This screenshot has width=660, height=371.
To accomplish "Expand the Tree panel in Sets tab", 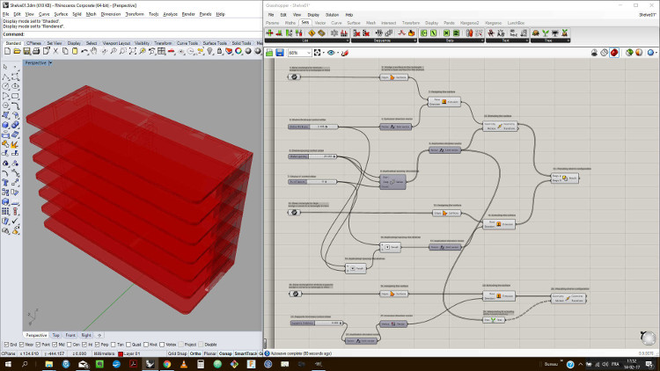I will pyautogui.click(x=550, y=40).
